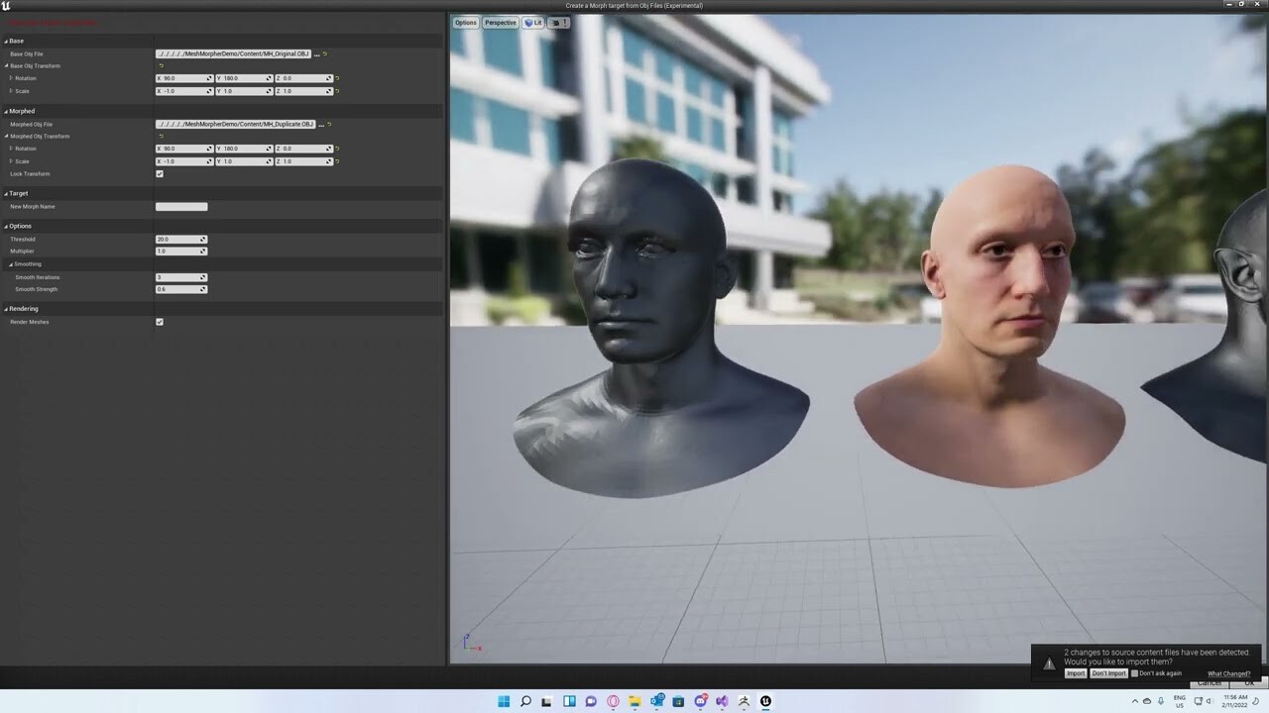Open Unreal Engine from the Windows taskbar
The height and width of the screenshot is (713, 1269).
click(764, 701)
